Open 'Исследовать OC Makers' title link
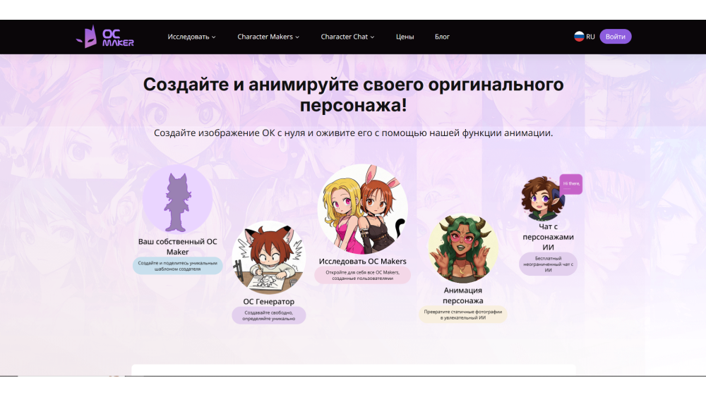706x397 pixels. tap(362, 262)
